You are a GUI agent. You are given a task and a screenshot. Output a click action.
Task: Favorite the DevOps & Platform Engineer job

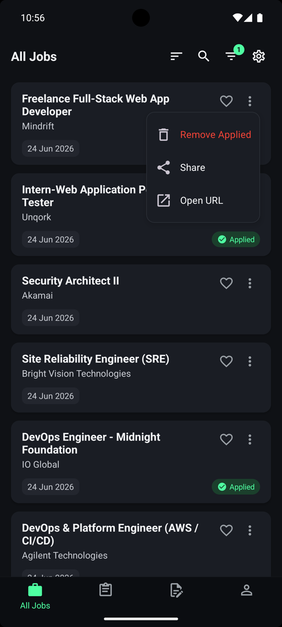[226, 530]
